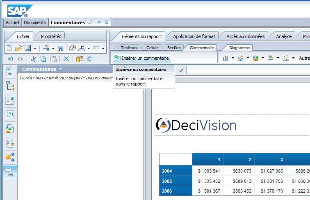This screenshot has height=200, width=310.
Task: Click the export document icon
Action: (82, 48)
